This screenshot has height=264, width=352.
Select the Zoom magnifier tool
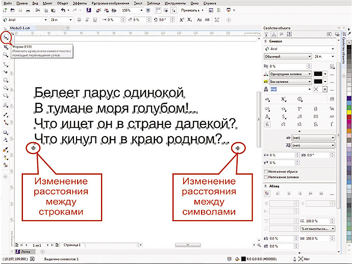5,54
